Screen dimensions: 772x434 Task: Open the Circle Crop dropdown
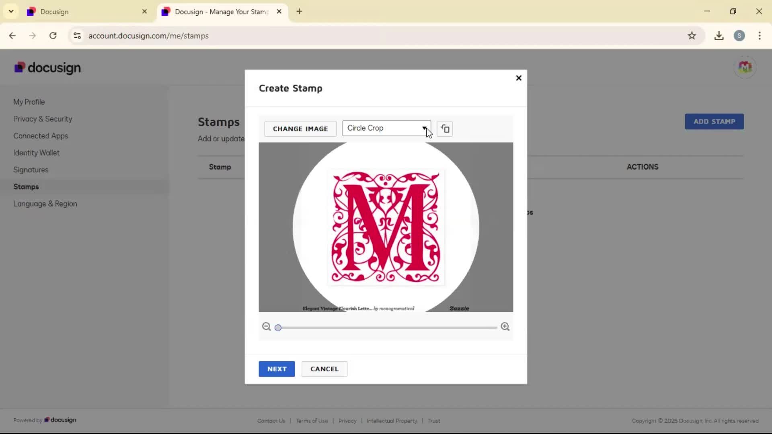pos(386,128)
